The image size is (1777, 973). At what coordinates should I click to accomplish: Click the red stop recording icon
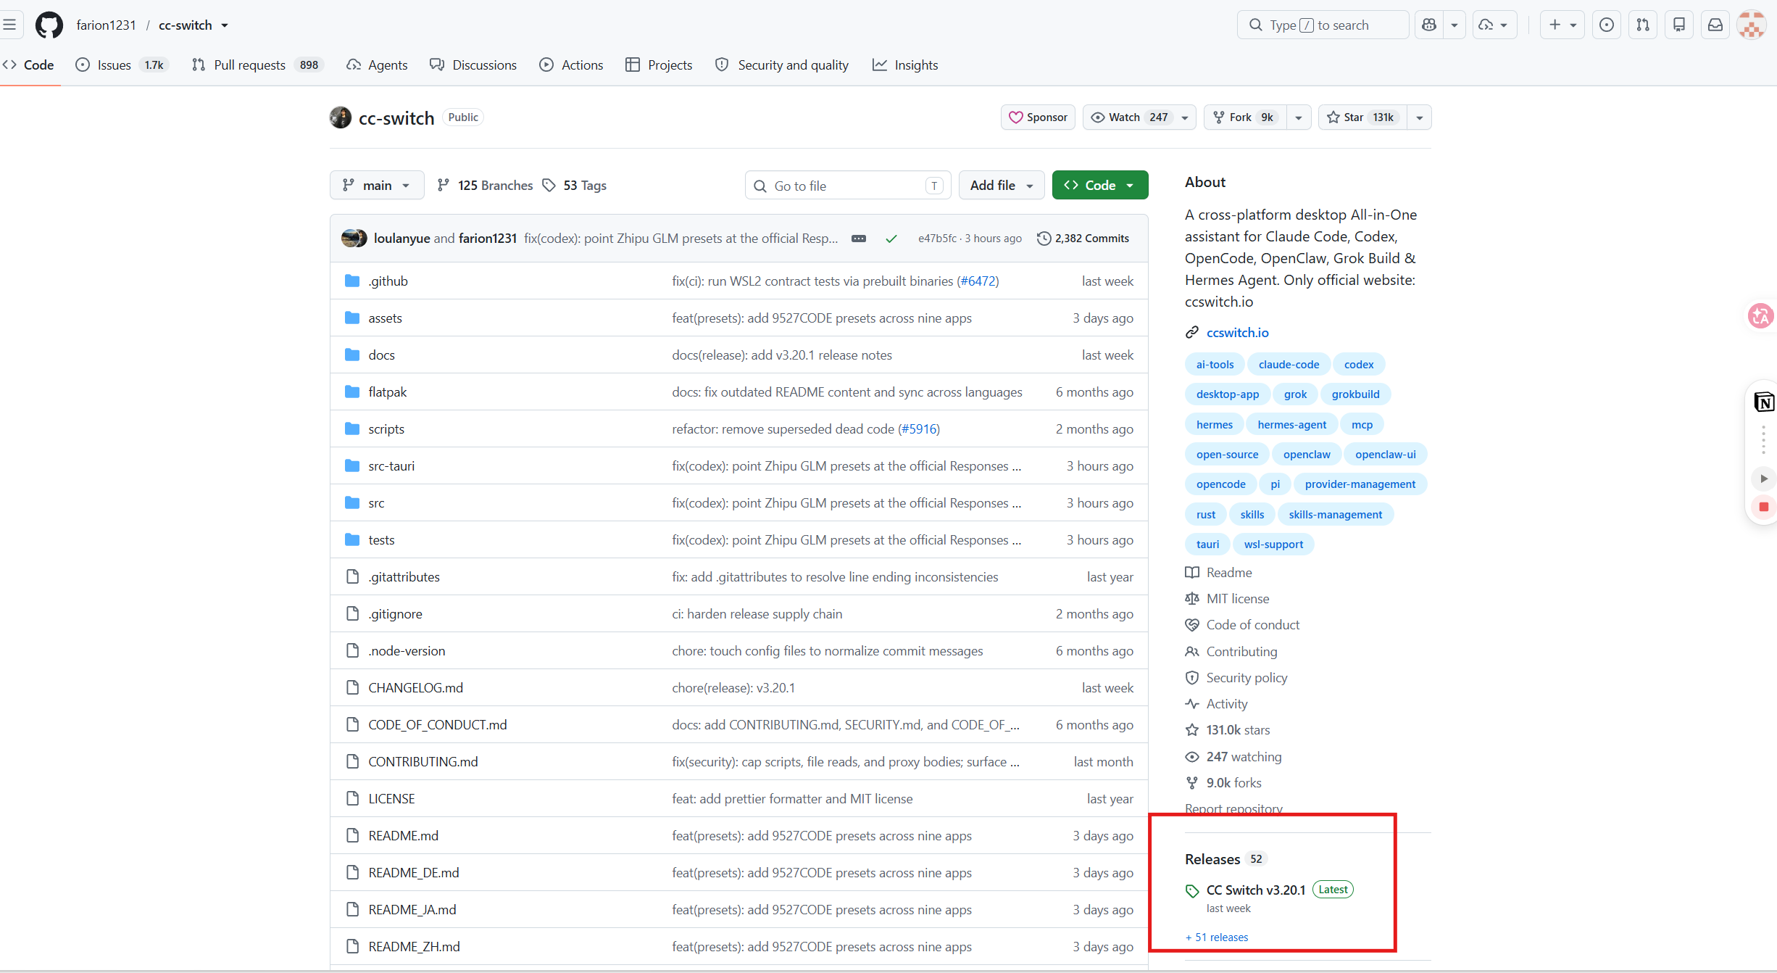1764,507
